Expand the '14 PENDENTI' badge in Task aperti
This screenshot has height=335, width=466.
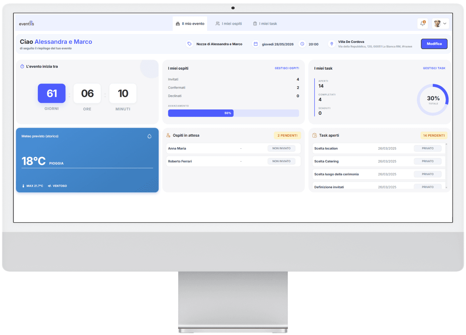pyautogui.click(x=434, y=135)
